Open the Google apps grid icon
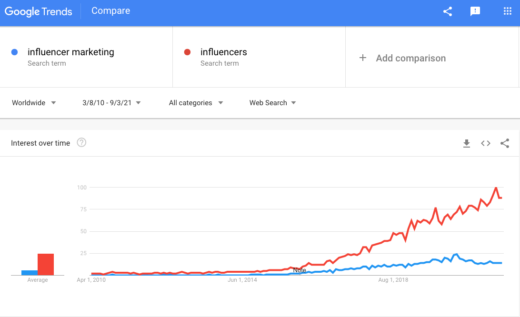The height and width of the screenshot is (317, 520). (x=508, y=11)
